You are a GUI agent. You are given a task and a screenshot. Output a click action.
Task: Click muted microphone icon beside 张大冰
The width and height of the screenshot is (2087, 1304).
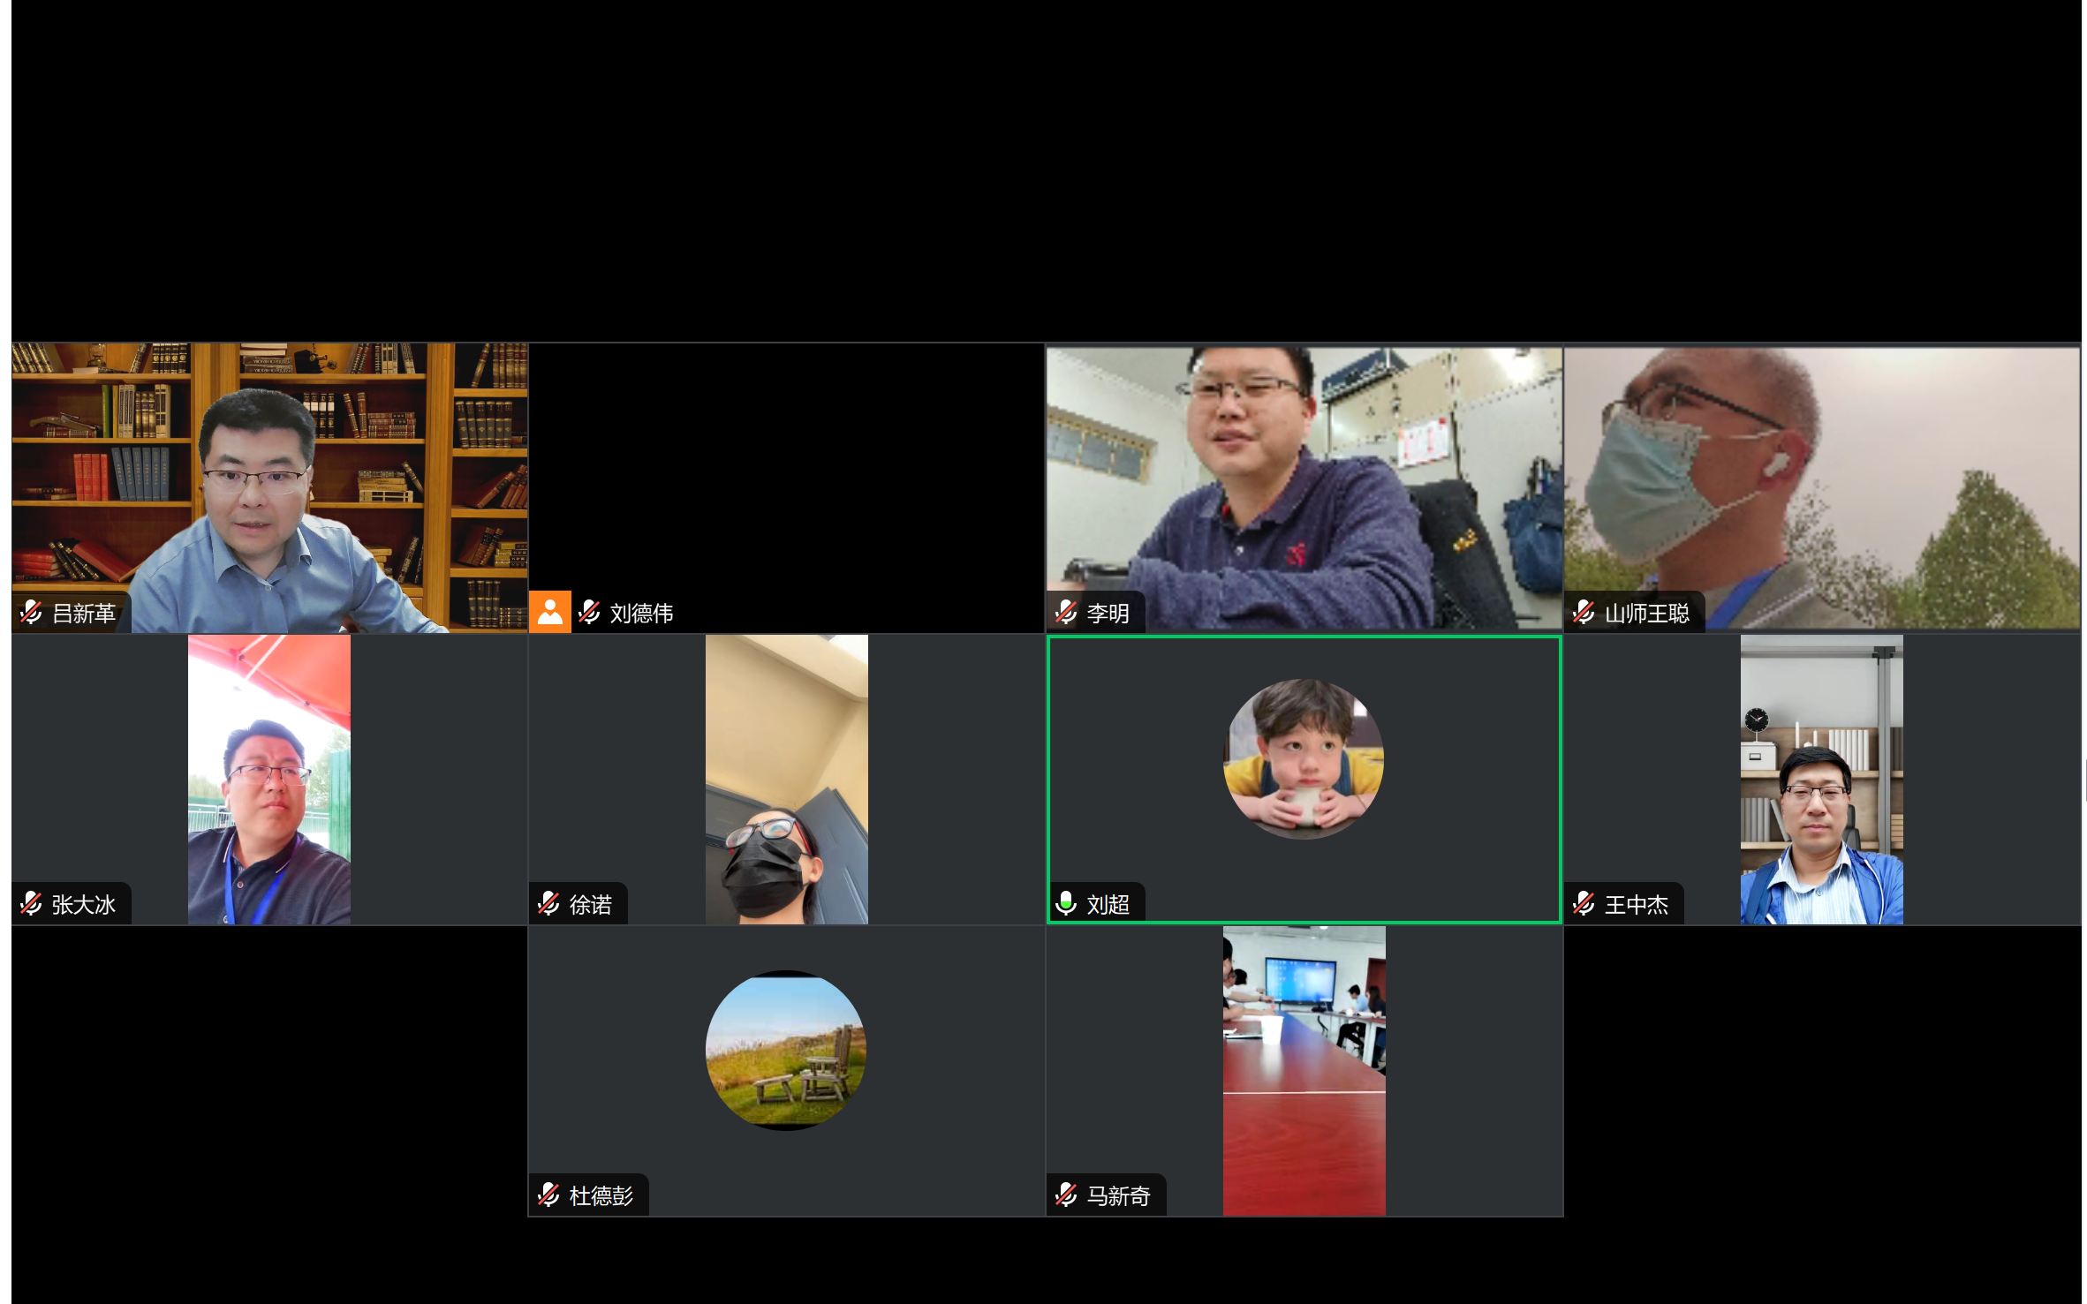(x=32, y=903)
